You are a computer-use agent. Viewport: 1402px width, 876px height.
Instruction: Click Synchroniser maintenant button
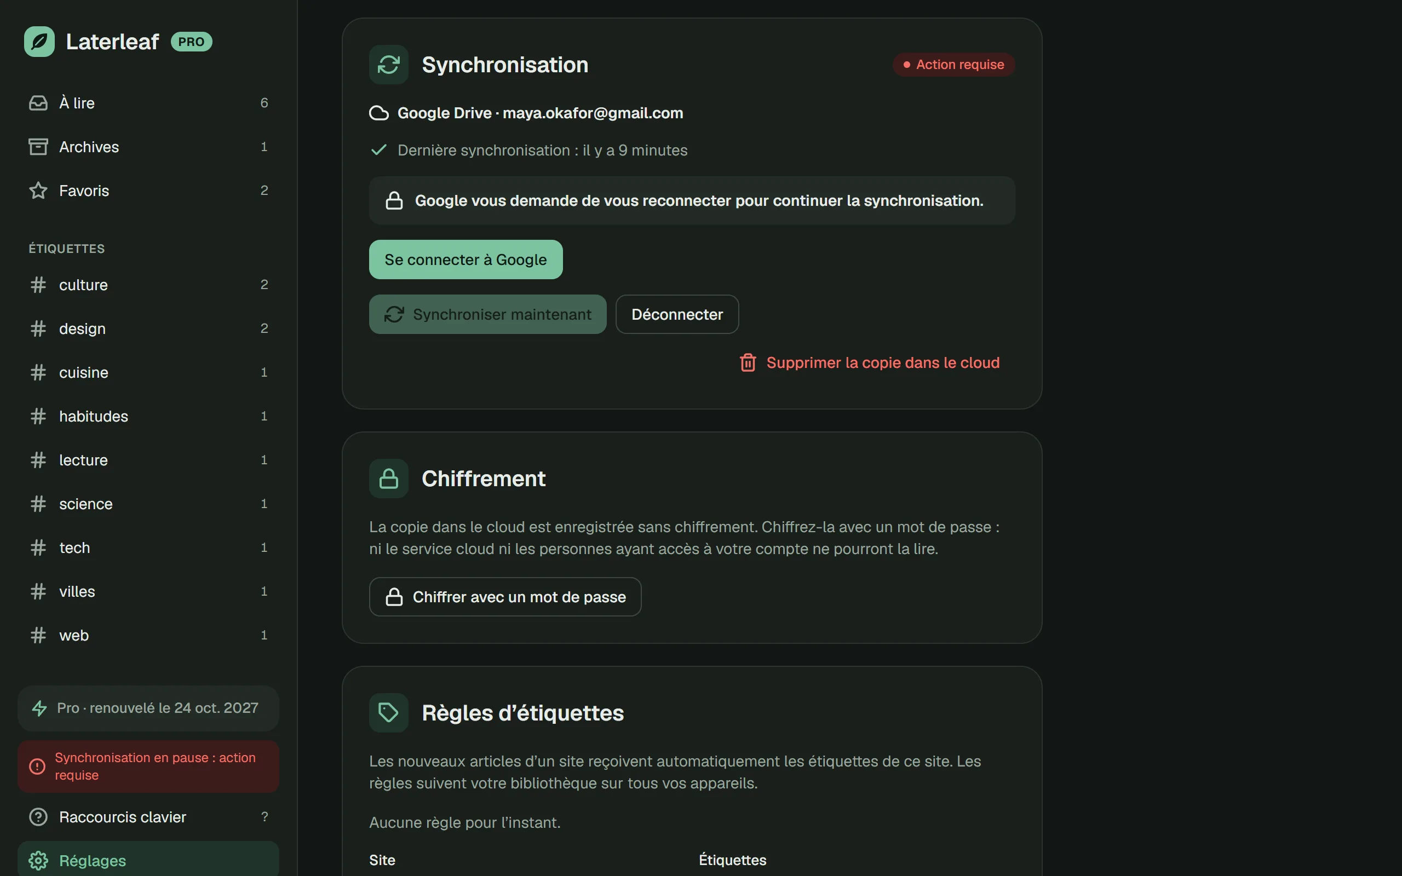pyautogui.click(x=488, y=315)
